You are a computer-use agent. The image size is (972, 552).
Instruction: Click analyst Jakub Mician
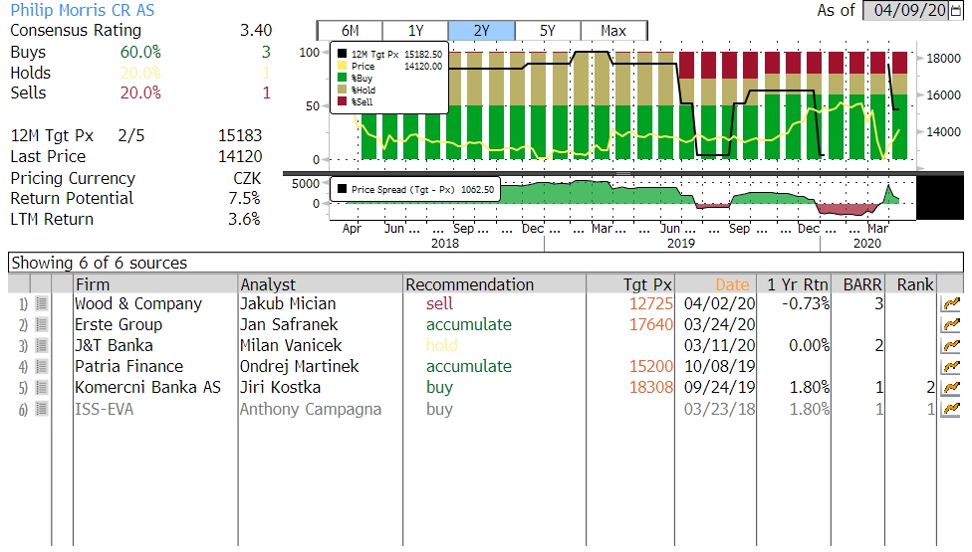pyautogui.click(x=288, y=303)
